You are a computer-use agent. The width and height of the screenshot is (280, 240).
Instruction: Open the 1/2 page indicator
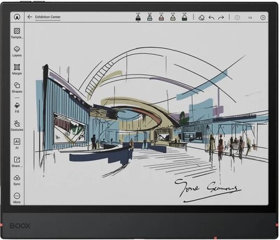point(250,17)
